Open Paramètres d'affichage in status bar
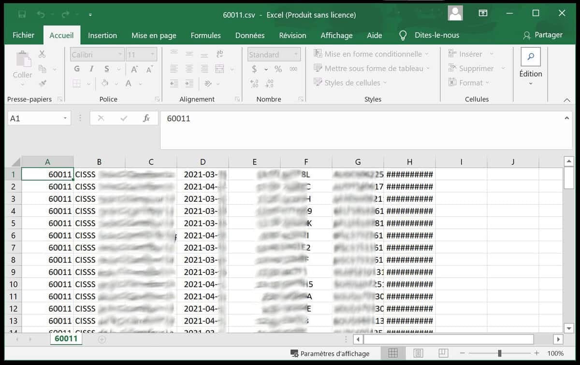 [x=330, y=353]
